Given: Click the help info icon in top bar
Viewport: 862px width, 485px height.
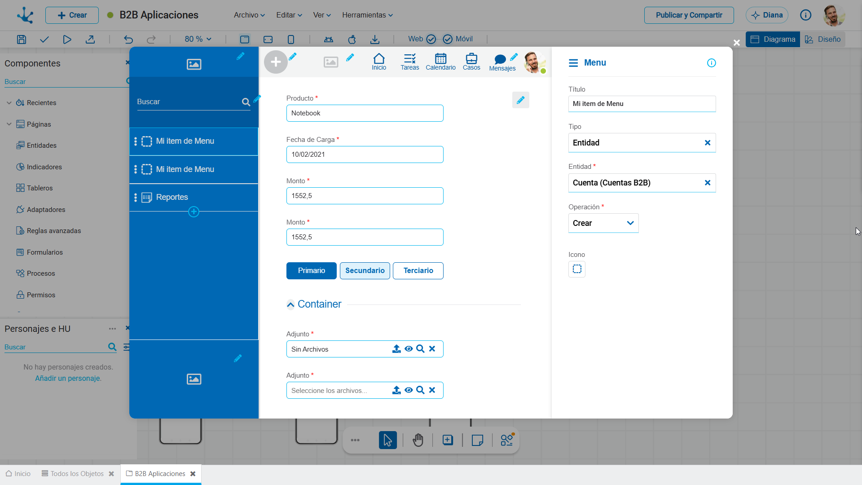Looking at the screenshot, I should pos(806,15).
